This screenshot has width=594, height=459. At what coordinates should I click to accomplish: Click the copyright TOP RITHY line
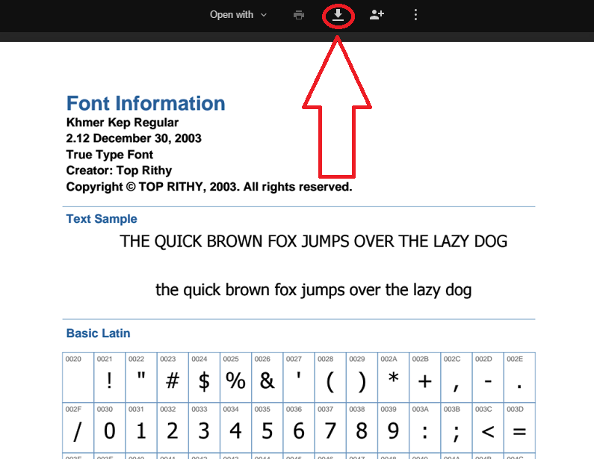coord(209,187)
